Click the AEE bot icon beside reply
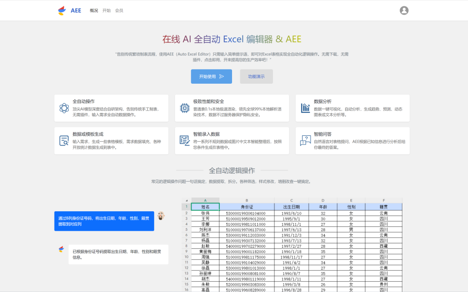 coord(61,249)
